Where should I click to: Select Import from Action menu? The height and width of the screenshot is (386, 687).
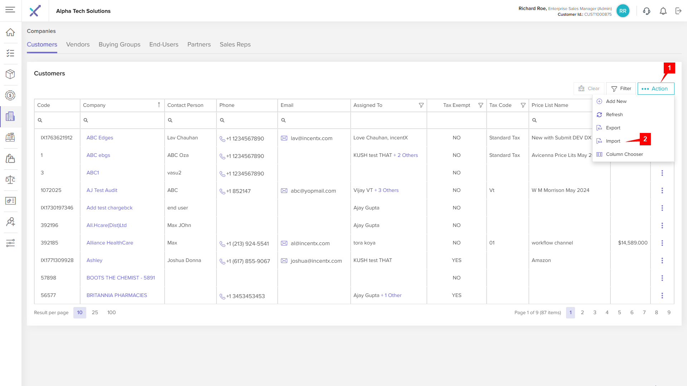point(613,141)
